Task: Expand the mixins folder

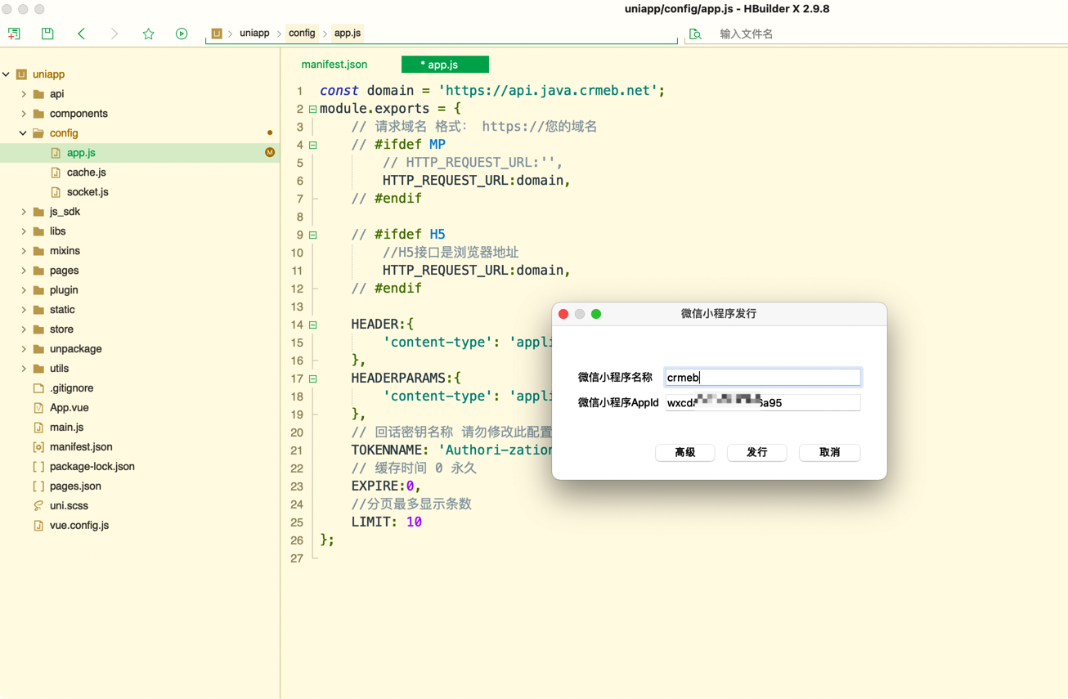Action: tap(24, 251)
